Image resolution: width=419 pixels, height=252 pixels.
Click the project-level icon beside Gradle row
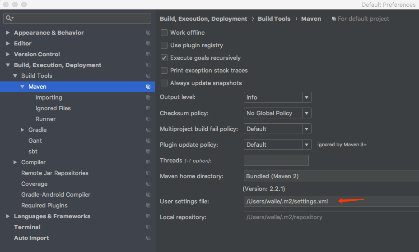click(148, 130)
